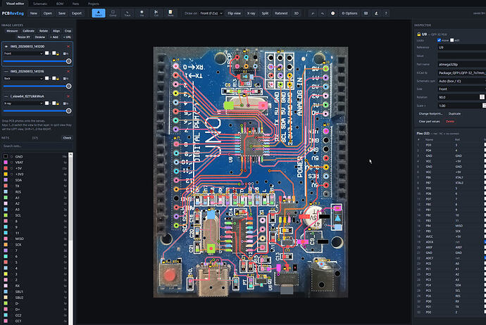486x325 pixels.
Task: Remove the X-ray image layer with red X
Action: tap(68, 96)
